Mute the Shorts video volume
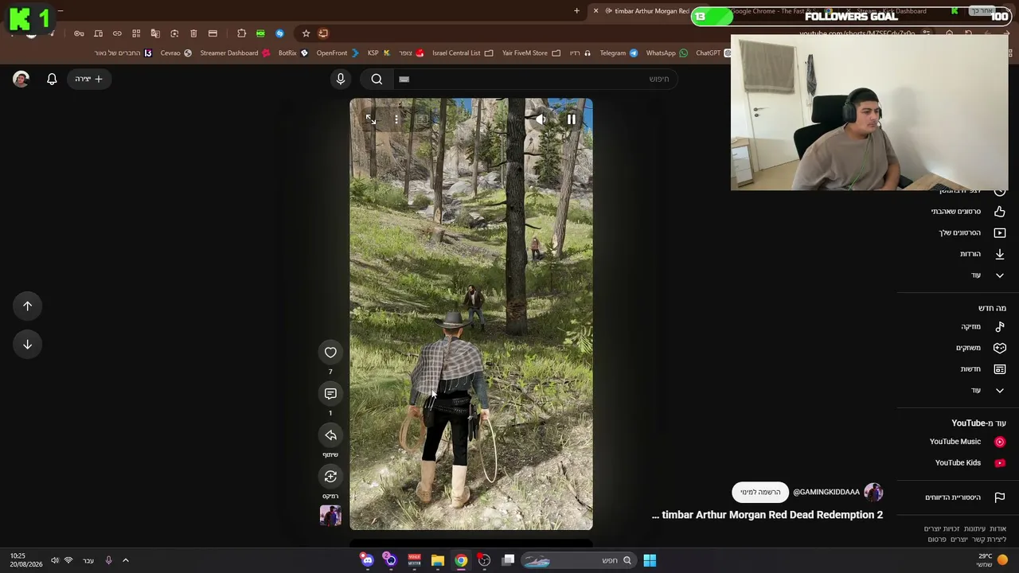This screenshot has width=1019, height=573. [x=541, y=119]
